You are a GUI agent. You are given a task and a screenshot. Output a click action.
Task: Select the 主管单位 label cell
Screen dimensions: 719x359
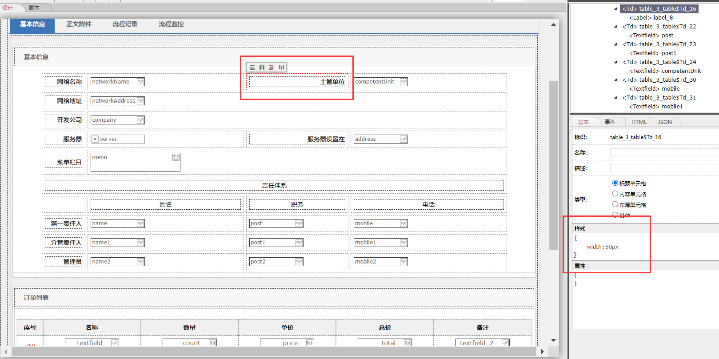click(297, 82)
